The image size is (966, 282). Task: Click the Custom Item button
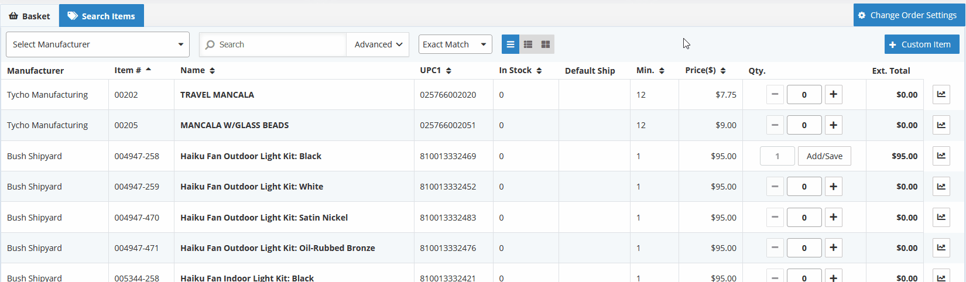[x=922, y=44]
